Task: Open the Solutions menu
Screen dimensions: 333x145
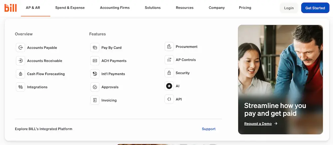Action: (x=153, y=8)
